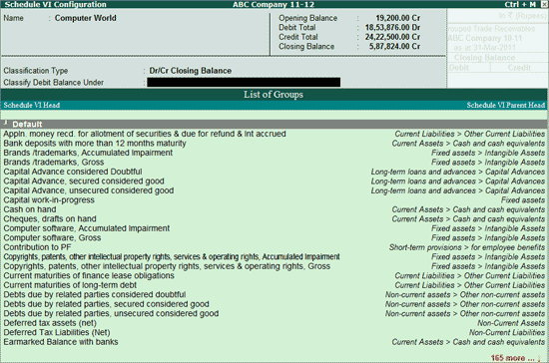The image size is (549, 363).
Task: Click Classify Debit Balance Under field
Action: (x=244, y=82)
